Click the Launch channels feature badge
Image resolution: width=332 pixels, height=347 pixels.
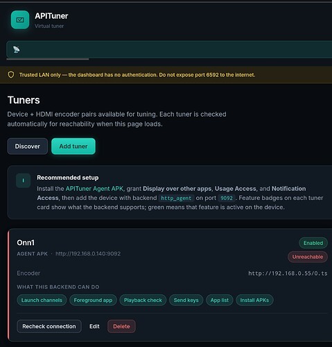[x=42, y=300]
